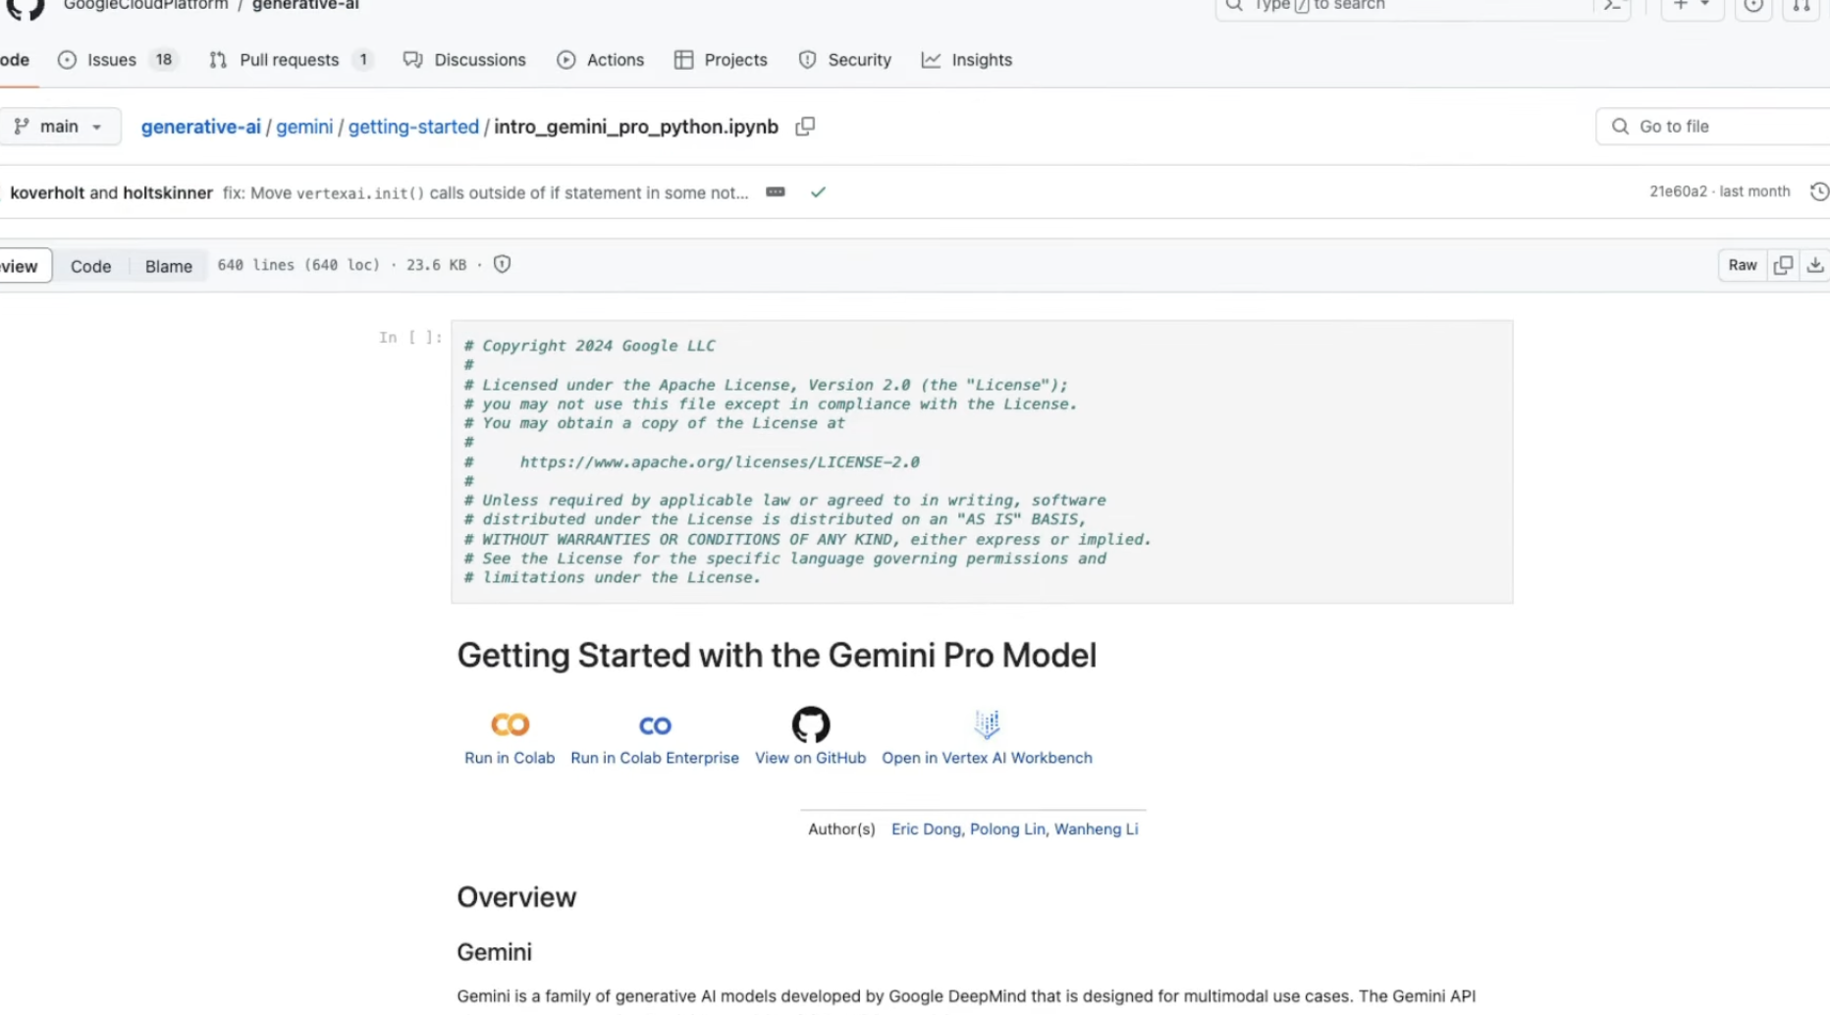Open pull requests icon in top header

coord(1802,6)
